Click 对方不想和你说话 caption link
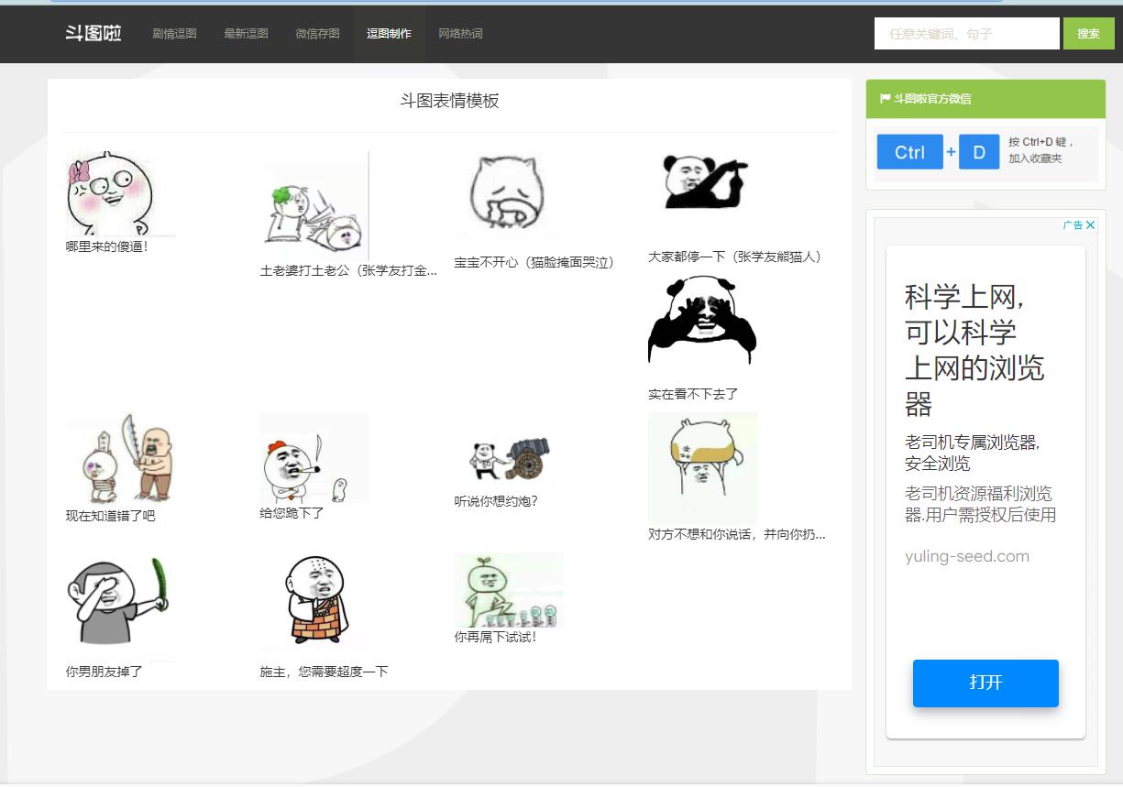 coord(737,534)
